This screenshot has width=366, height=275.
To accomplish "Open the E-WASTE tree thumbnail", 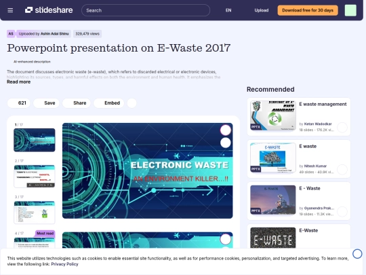I will coord(273,158).
